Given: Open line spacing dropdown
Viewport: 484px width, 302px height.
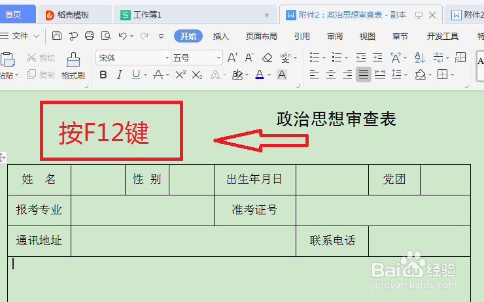Looking at the screenshot, I should point(406,75).
